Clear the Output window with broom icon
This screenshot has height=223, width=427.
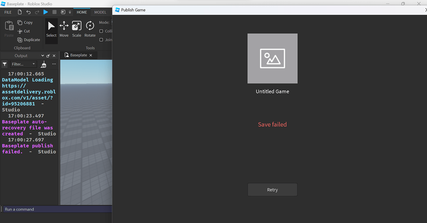click(x=44, y=64)
